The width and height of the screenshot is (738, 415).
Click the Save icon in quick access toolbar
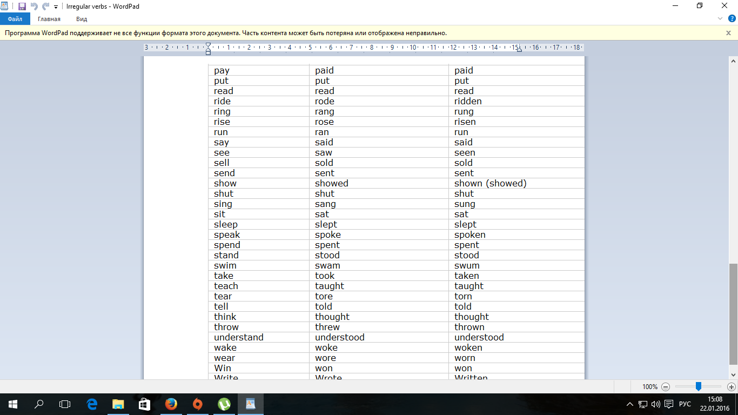(x=22, y=6)
